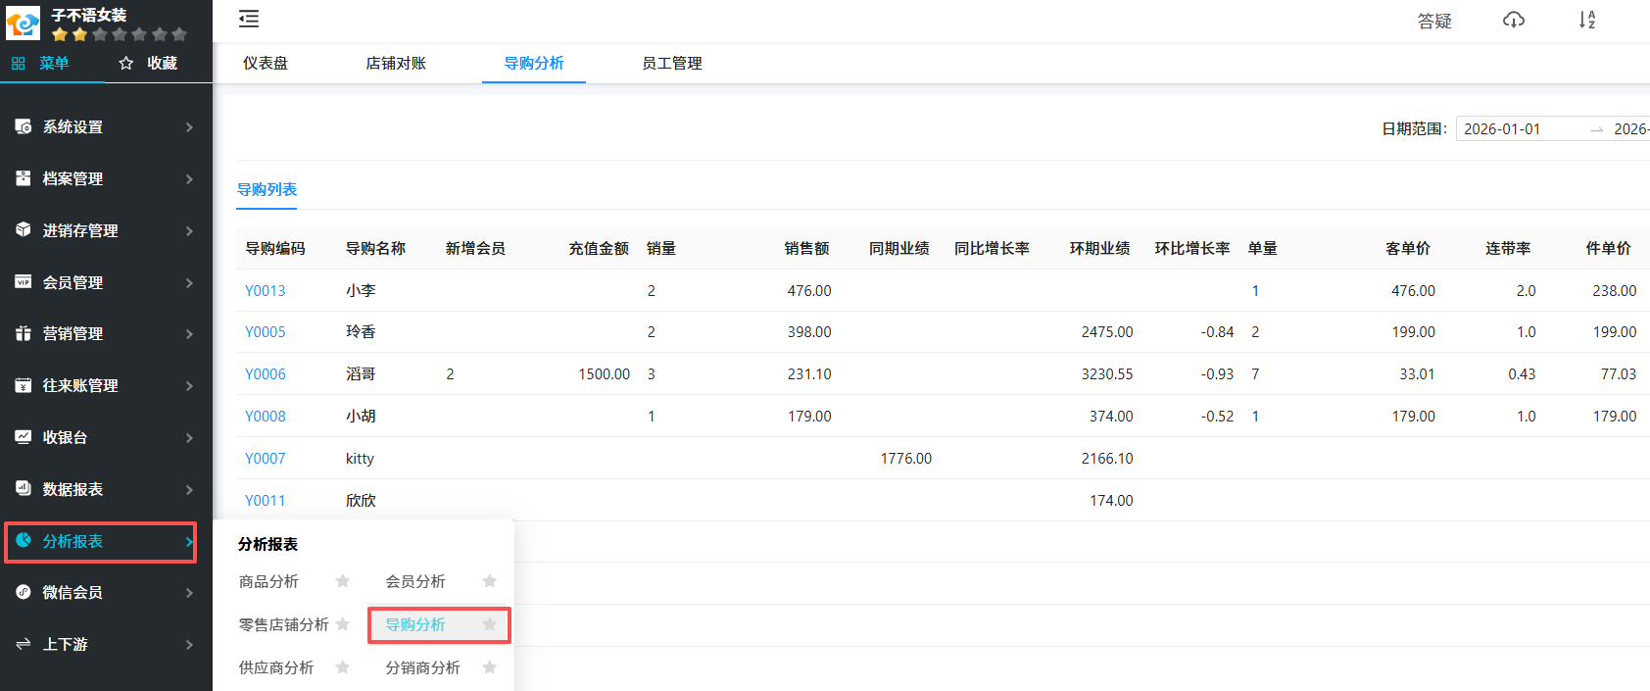
Task: Click the 答疑 help link
Action: pos(1434,21)
